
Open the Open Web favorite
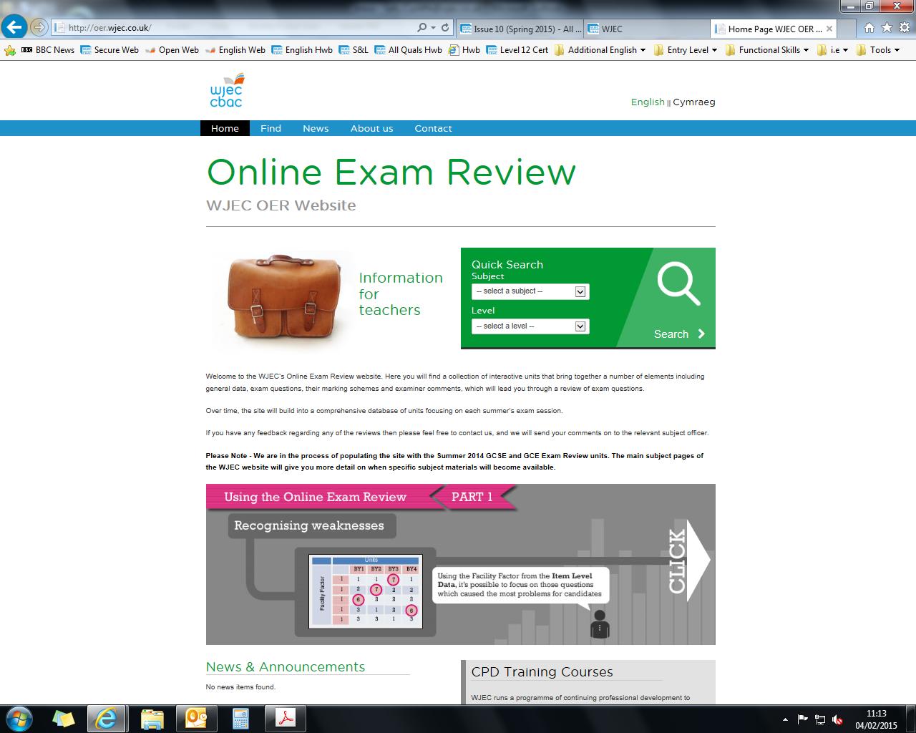[172, 50]
